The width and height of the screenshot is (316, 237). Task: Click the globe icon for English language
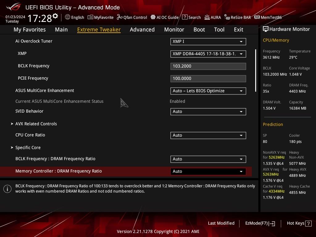[x=68, y=17]
